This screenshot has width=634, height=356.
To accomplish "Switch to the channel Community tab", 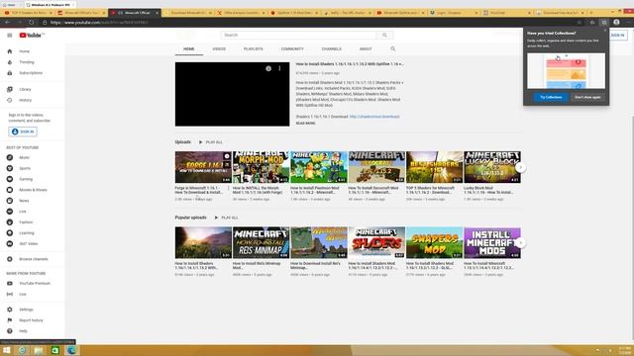I will (x=292, y=48).
